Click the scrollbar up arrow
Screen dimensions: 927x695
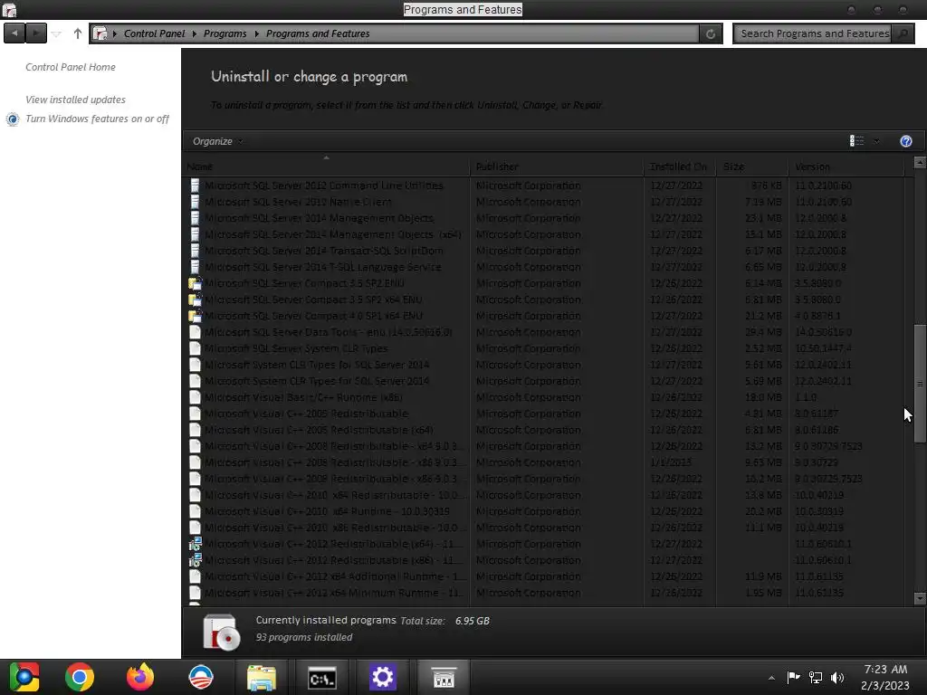(920, 162)
